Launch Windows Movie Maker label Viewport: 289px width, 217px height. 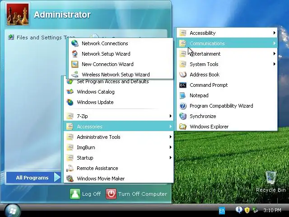[101, 179]
